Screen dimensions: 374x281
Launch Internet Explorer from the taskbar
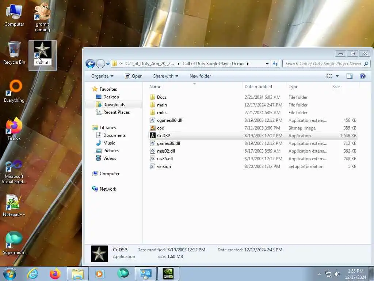(x=33, y=274)
